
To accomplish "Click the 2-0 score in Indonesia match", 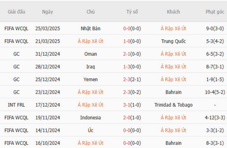I will click(127, 118).
